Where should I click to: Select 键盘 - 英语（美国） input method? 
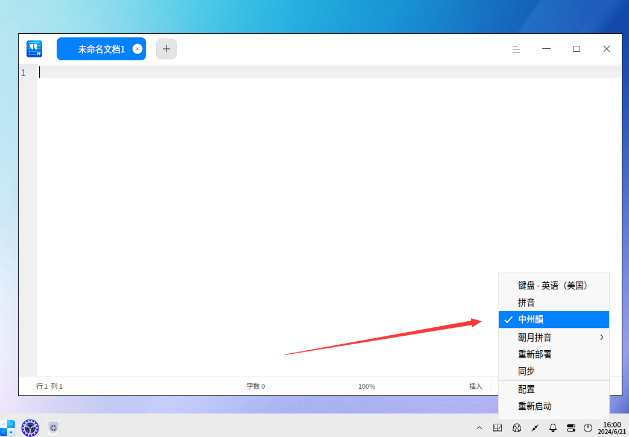[554, 286]
